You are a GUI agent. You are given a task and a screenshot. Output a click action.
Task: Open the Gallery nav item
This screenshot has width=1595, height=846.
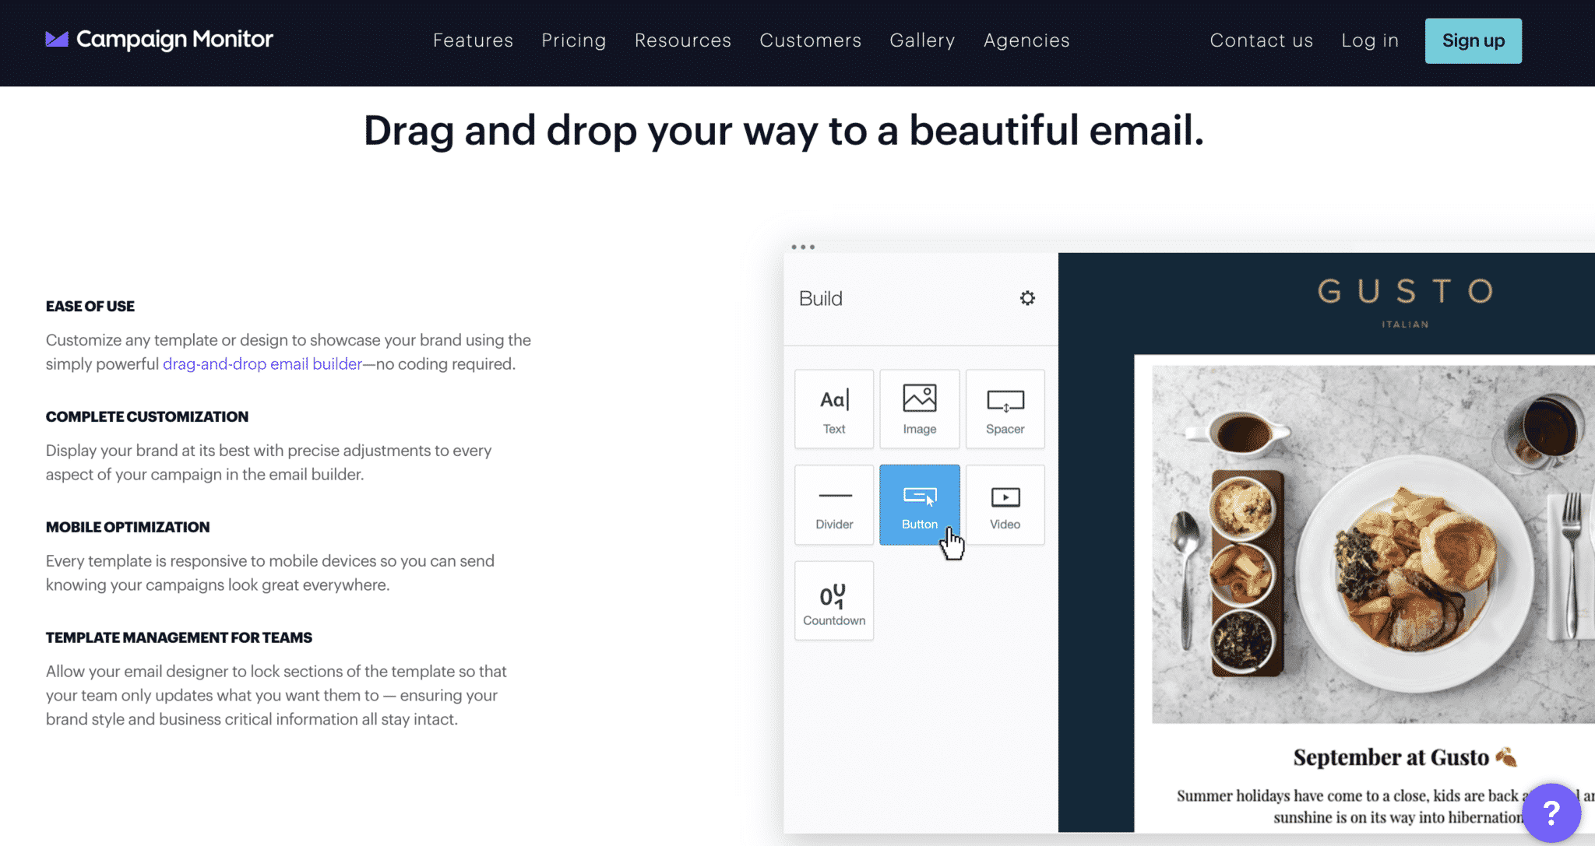pyautogui.click(x=922, y=40)
